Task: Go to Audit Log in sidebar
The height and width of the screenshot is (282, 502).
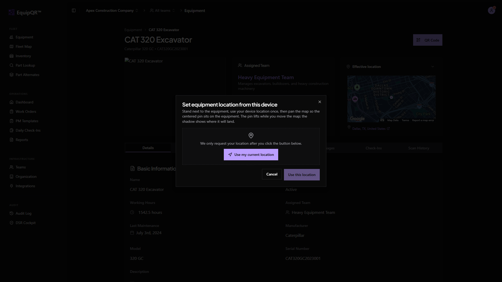Action: click(x=23, y=213)
